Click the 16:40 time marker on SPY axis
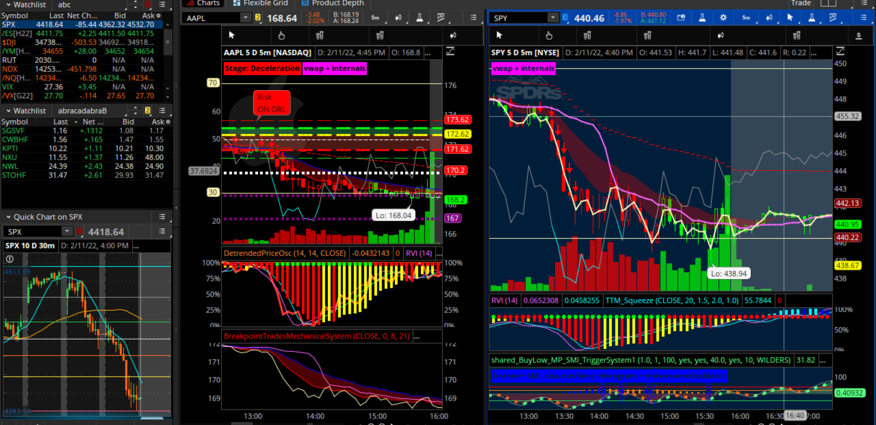Image resolution: width=876 pixels, height=425 pixels. [x=795, y=415]
